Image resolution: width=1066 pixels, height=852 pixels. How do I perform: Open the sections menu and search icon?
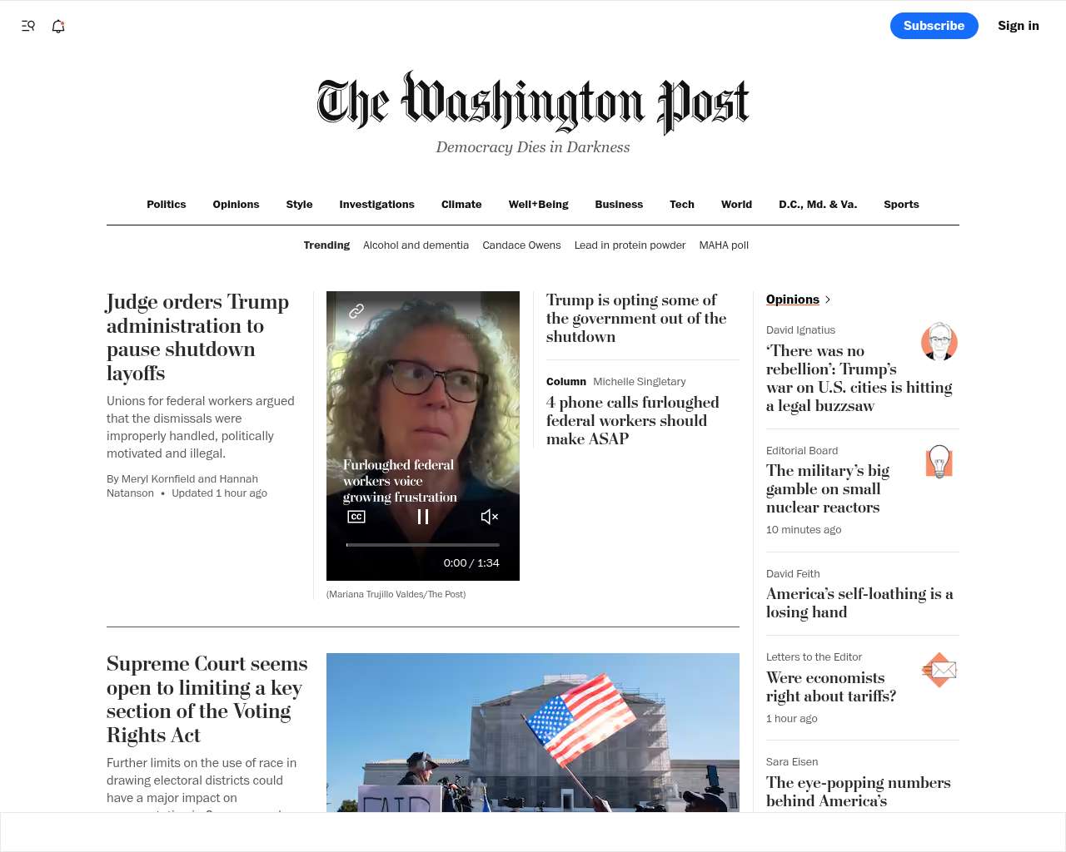click(28, 26)
